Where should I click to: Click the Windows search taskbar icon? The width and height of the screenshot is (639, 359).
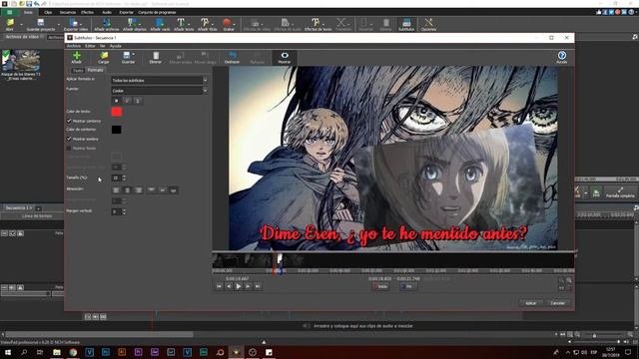pyautogui.click(x=24, y=352)
